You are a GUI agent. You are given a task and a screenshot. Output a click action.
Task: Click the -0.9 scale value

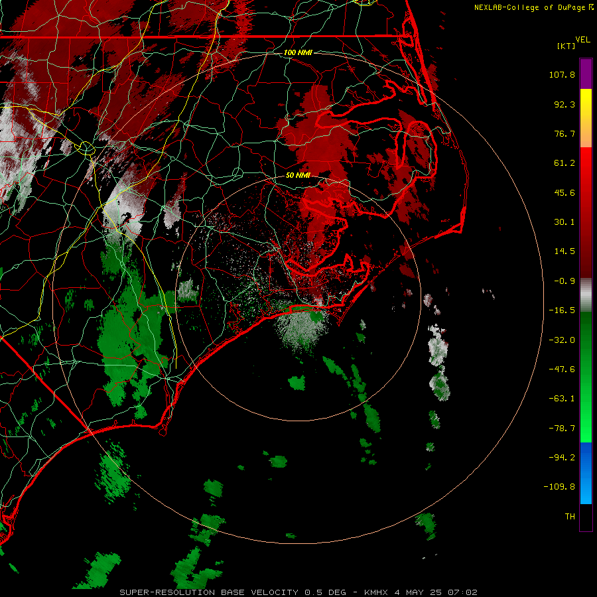(564, 281)
